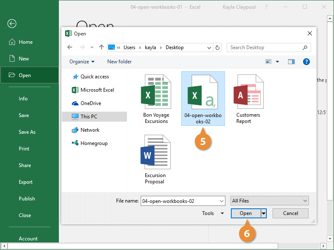Expand the All Files type dropdown

[269, 201]
